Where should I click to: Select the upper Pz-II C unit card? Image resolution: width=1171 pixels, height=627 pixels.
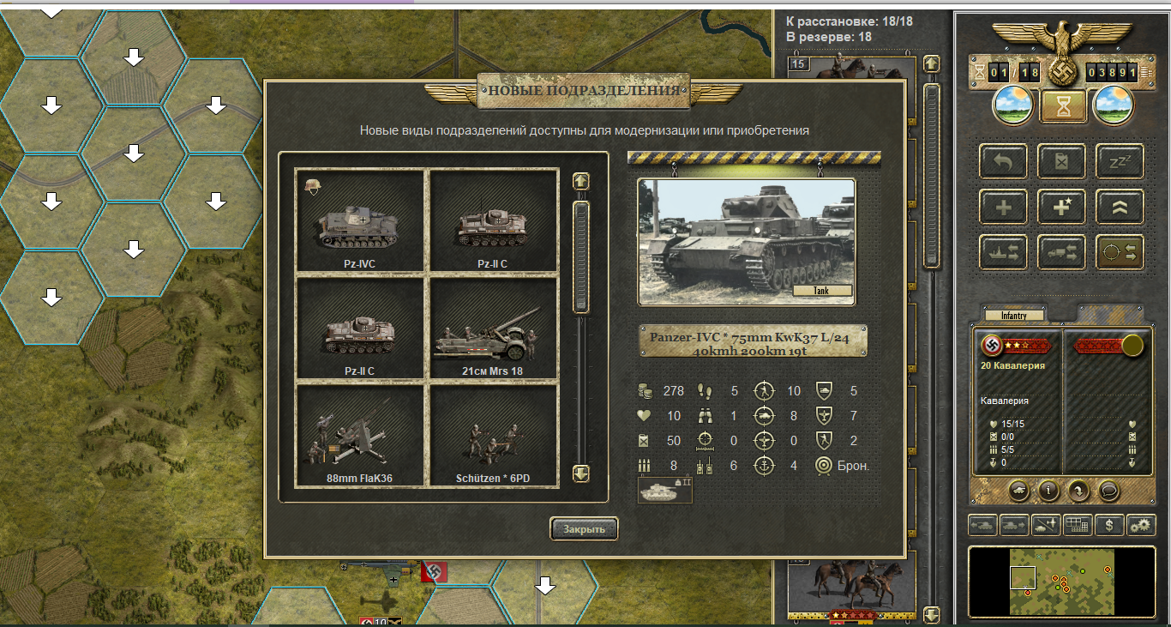point(493,221)
